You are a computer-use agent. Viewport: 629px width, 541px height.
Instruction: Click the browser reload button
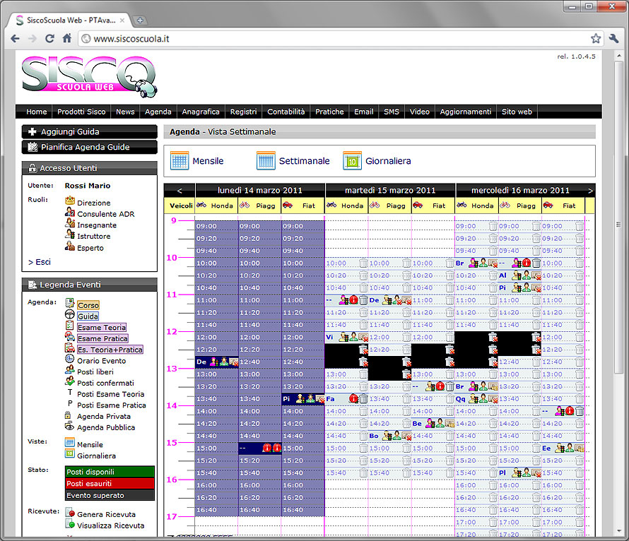pos(49,39)
